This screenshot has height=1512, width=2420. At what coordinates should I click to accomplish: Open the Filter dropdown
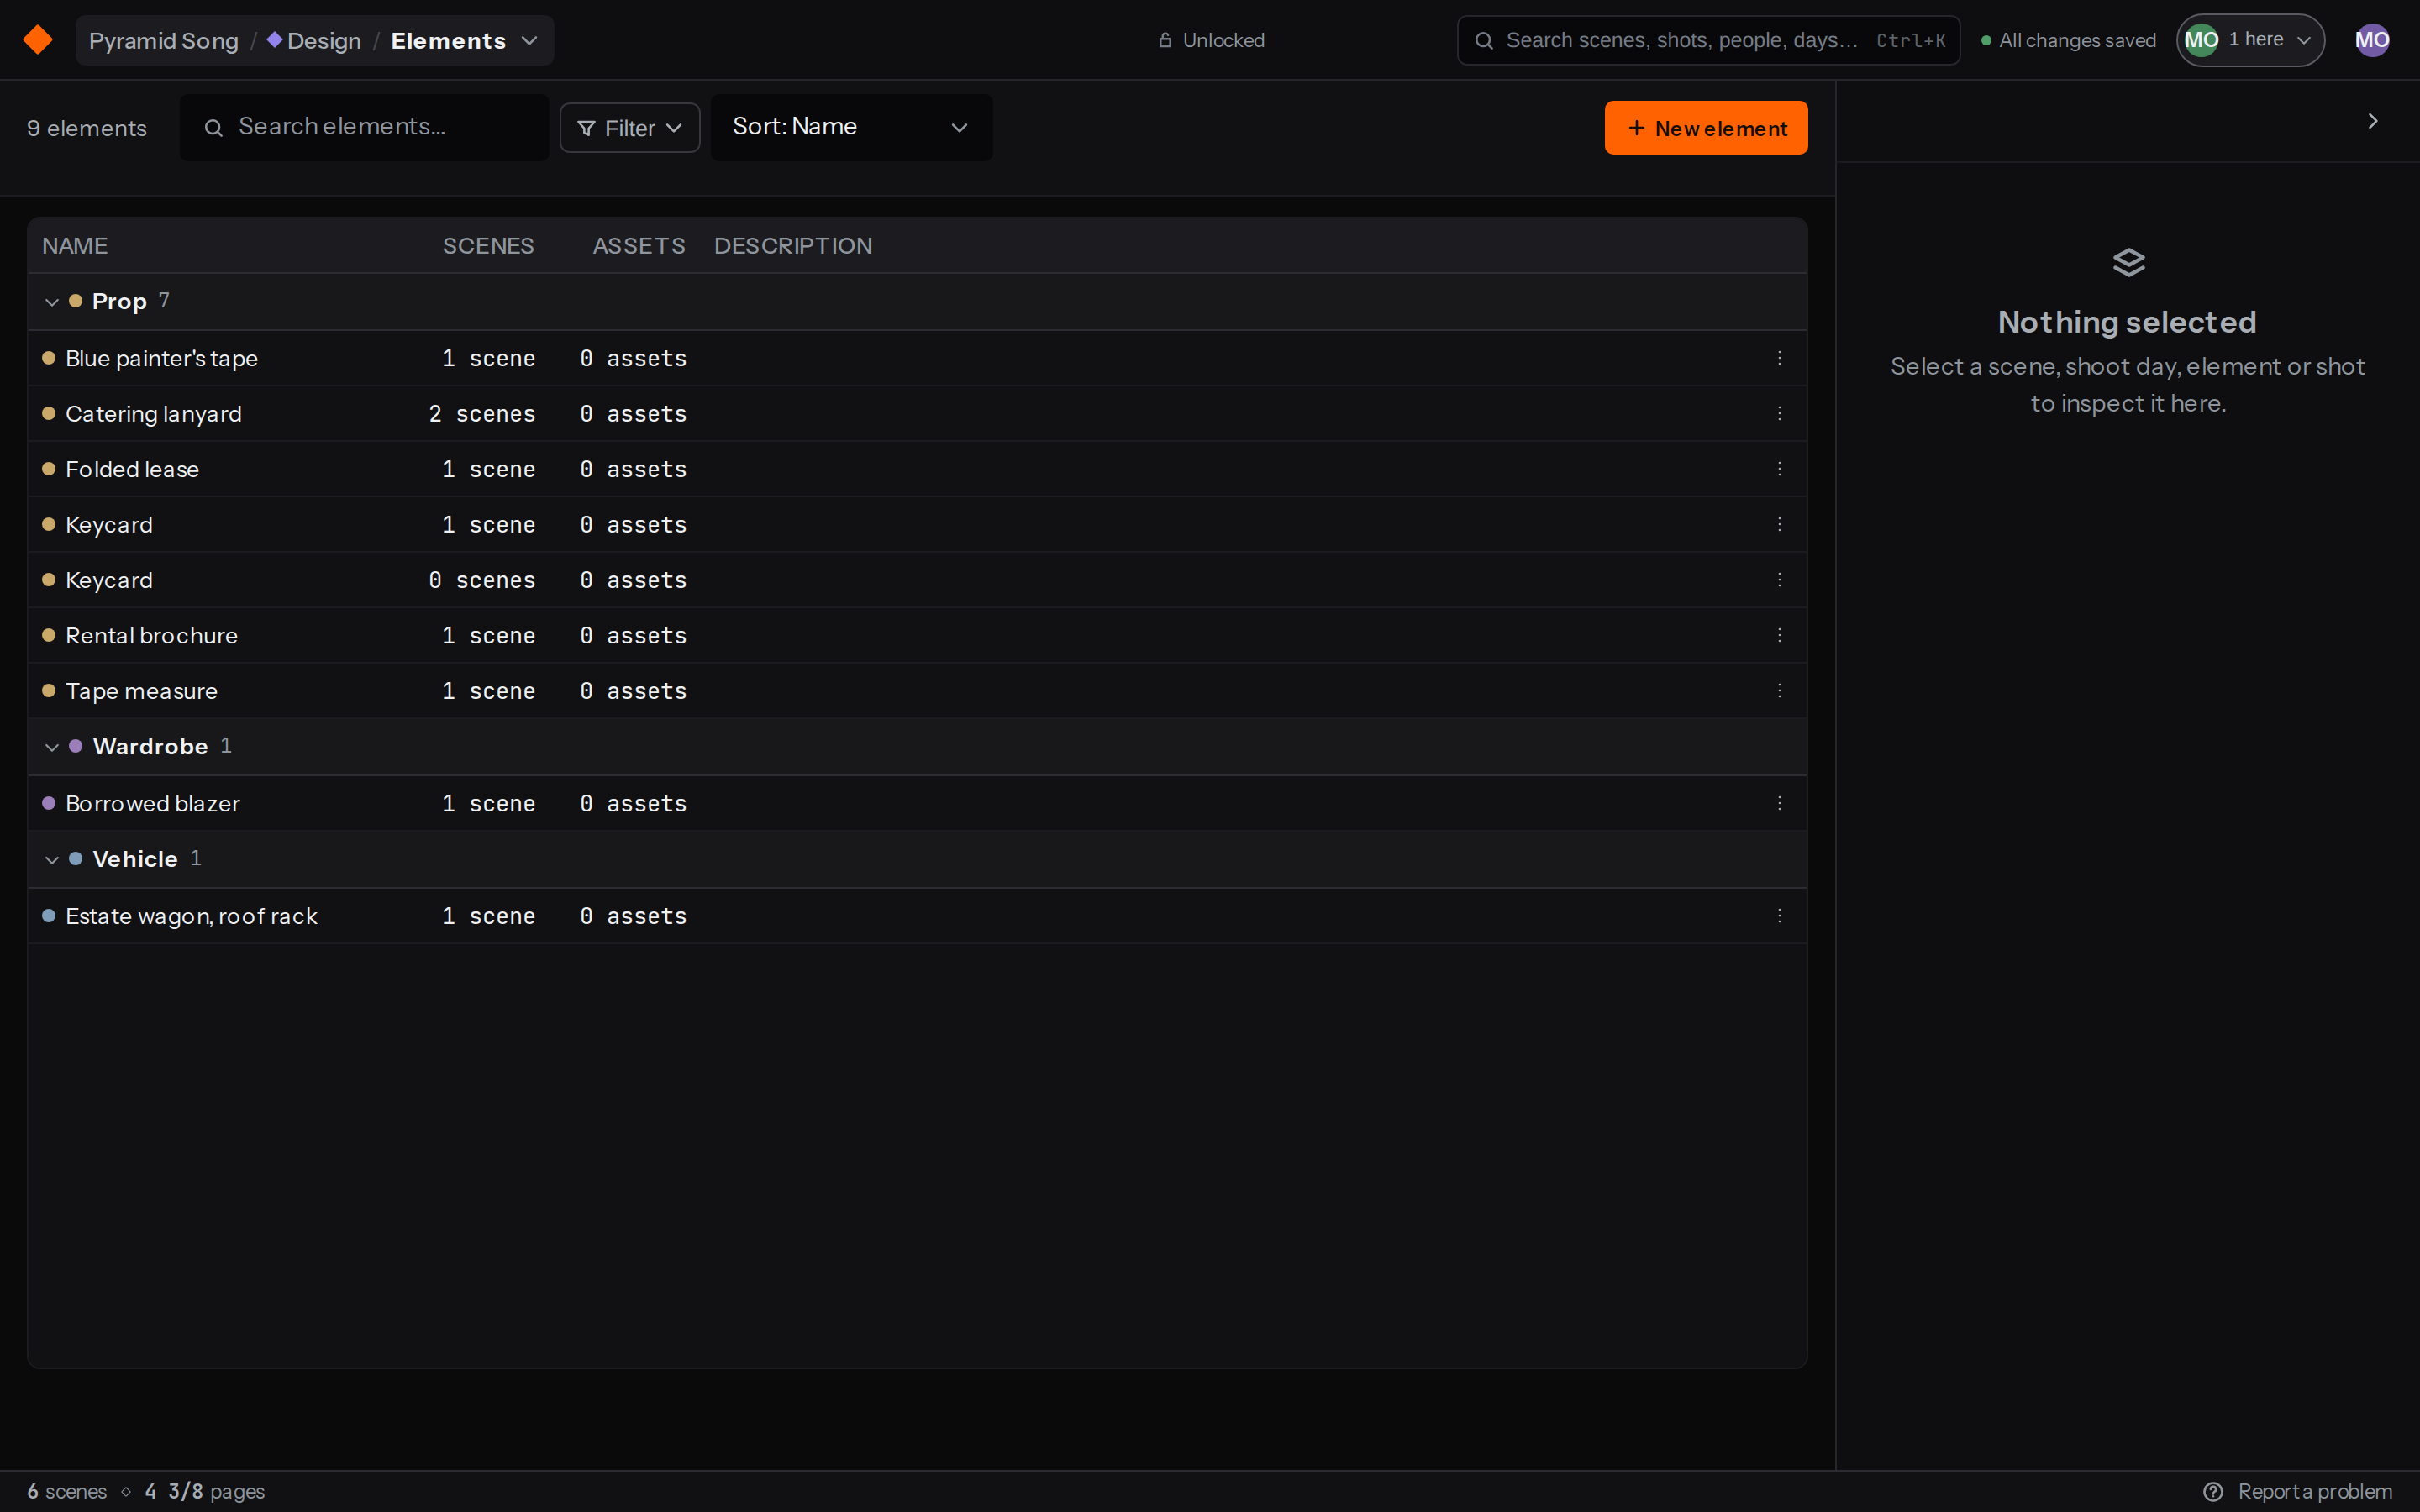point(629,128)
